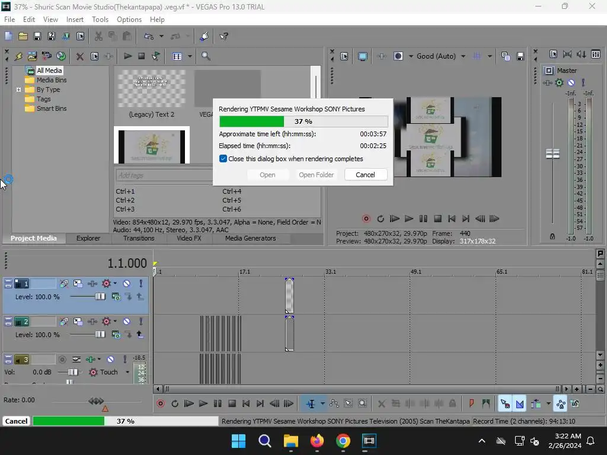Go to end in Video Preview transport
607x455 pixels.
click(466, 219)
